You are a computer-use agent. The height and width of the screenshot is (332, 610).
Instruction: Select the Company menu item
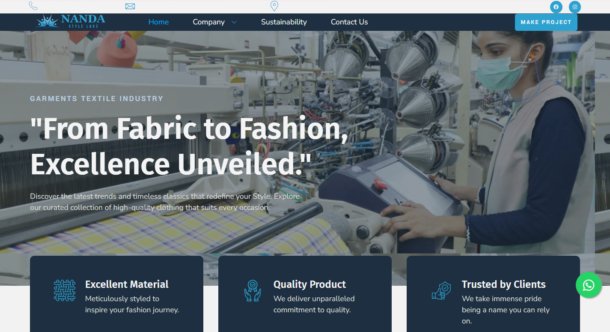tap(208, 22)
